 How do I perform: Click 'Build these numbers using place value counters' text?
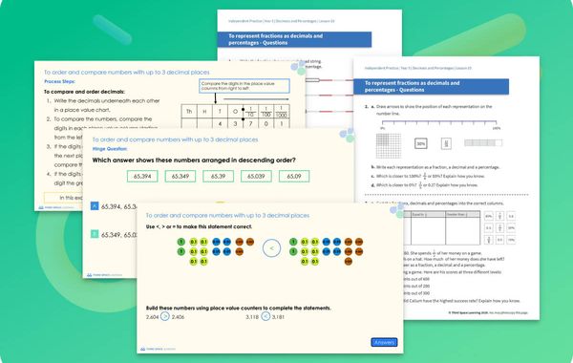pyautogui.click(x=238, y=308)
